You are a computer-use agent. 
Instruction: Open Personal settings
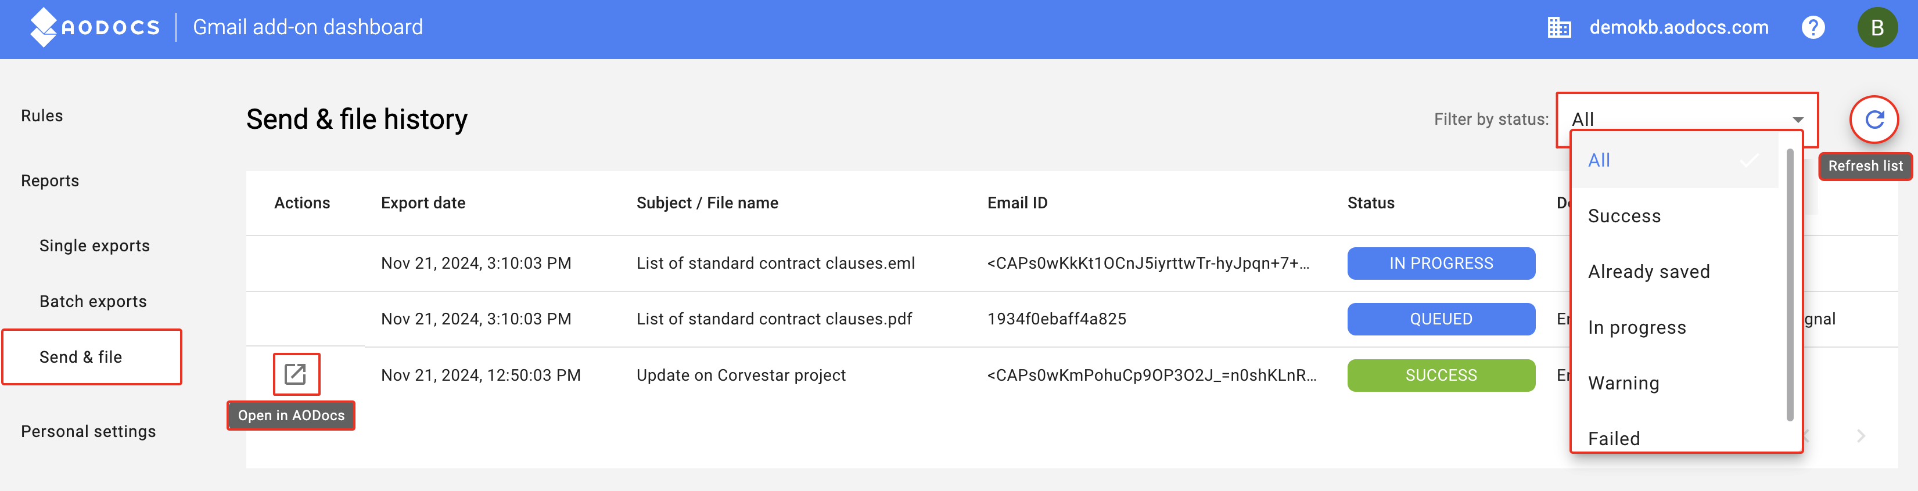point(89,431)
